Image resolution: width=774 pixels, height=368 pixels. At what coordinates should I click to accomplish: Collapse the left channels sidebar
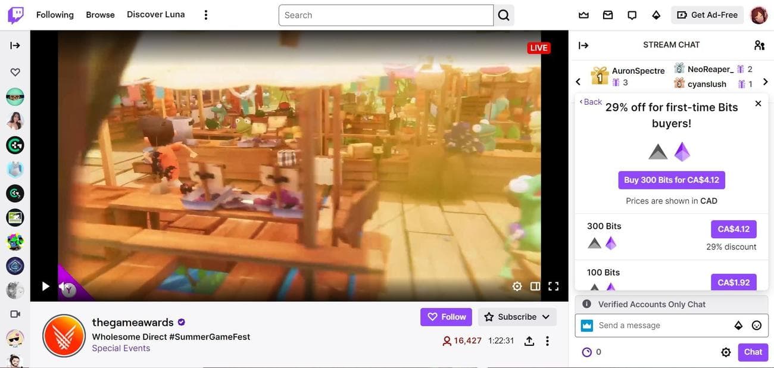click(14, 44)
